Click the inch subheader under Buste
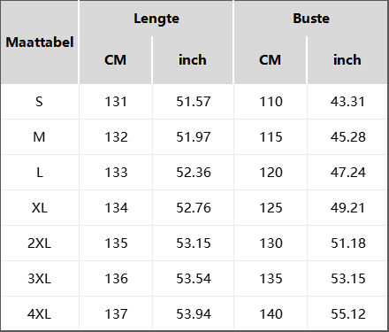This screenshot has height=332, width=389. [x=347, y=60]
